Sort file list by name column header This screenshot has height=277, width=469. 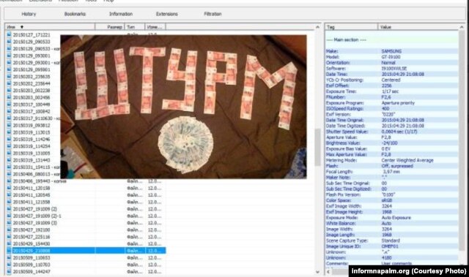point(50,27)
